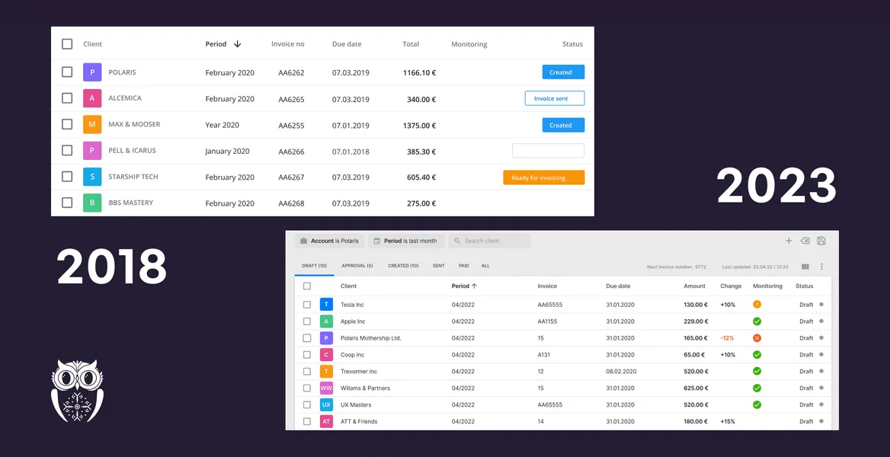Sort by Period in the 2023 table header

[x=463, y=286]
